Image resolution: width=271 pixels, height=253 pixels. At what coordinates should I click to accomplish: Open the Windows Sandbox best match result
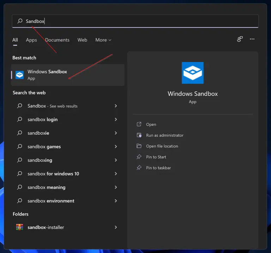68,75
